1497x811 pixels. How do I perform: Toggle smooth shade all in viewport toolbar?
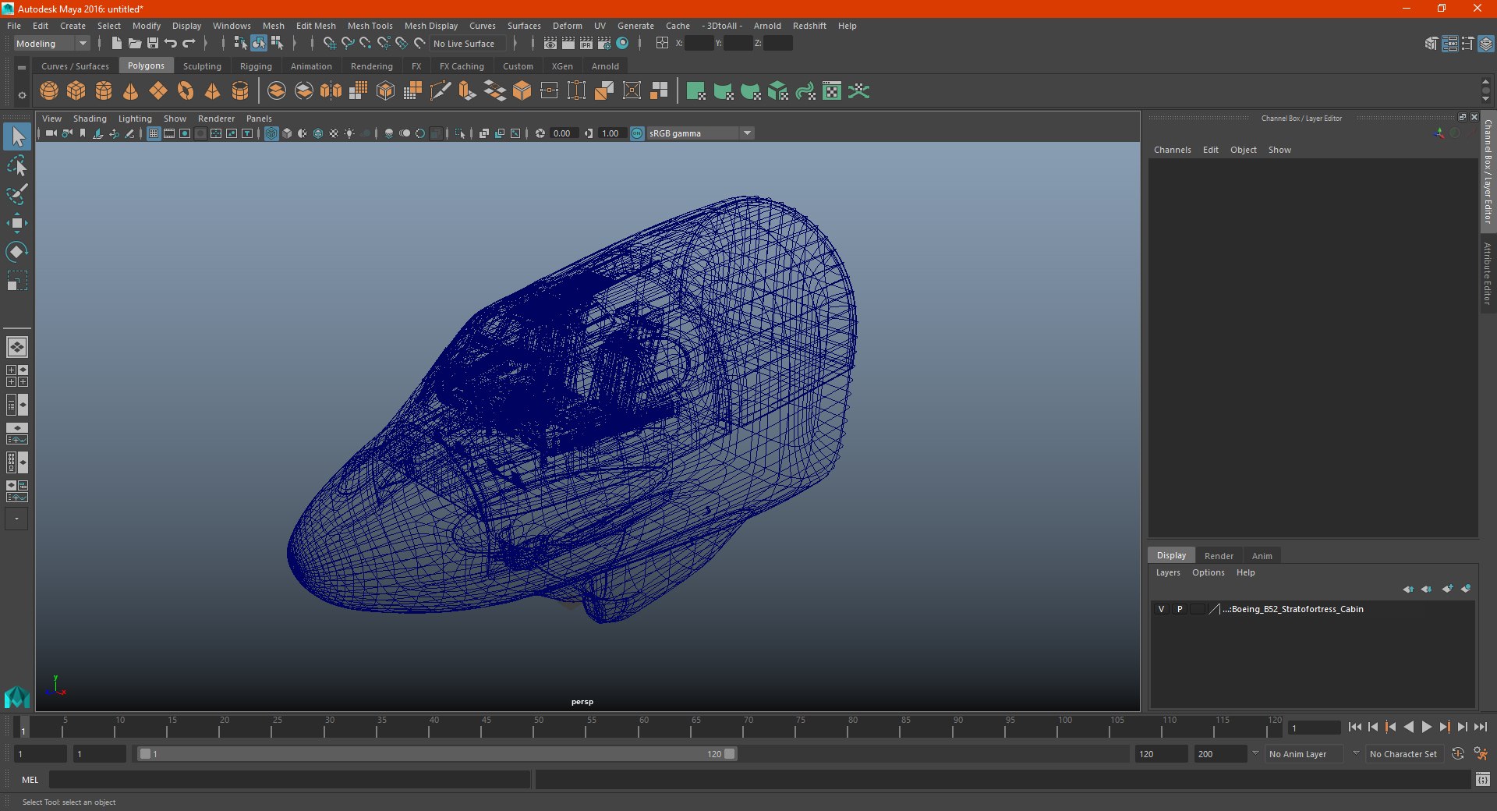click(x=287, y=133)
